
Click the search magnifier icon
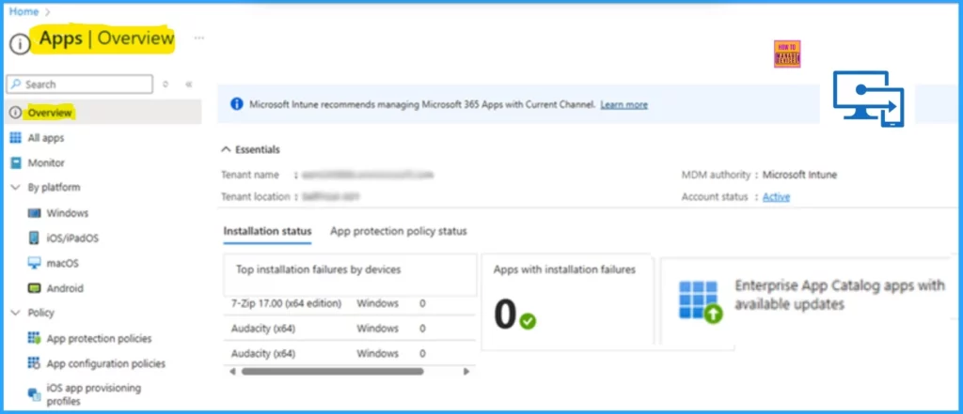[16, 84]
